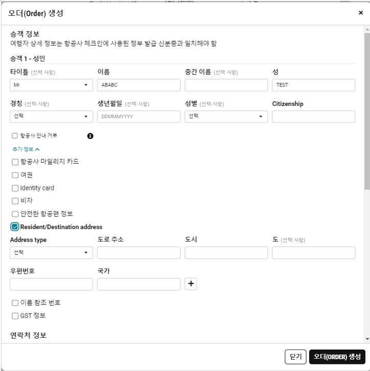Click the info icon next to 항공사 안내 거부
The image size is (370, 371).
(90, 136)
